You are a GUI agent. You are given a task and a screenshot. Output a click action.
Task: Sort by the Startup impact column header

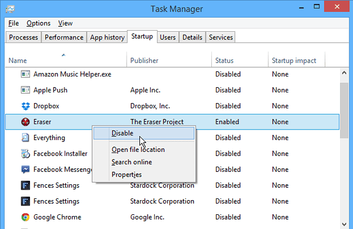click(x=297, y=61)
